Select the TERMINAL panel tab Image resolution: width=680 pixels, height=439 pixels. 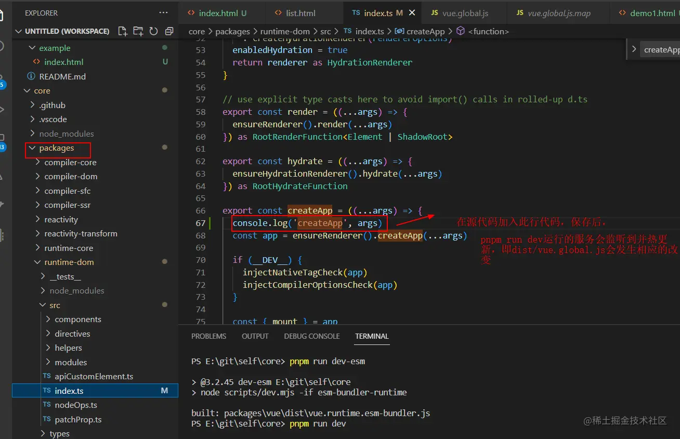coord(372,336)
